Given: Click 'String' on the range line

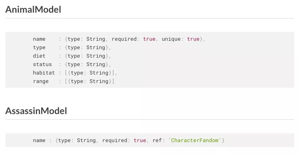Looking at the screenshot, I should pyautogui.click(x=99, y=81).
